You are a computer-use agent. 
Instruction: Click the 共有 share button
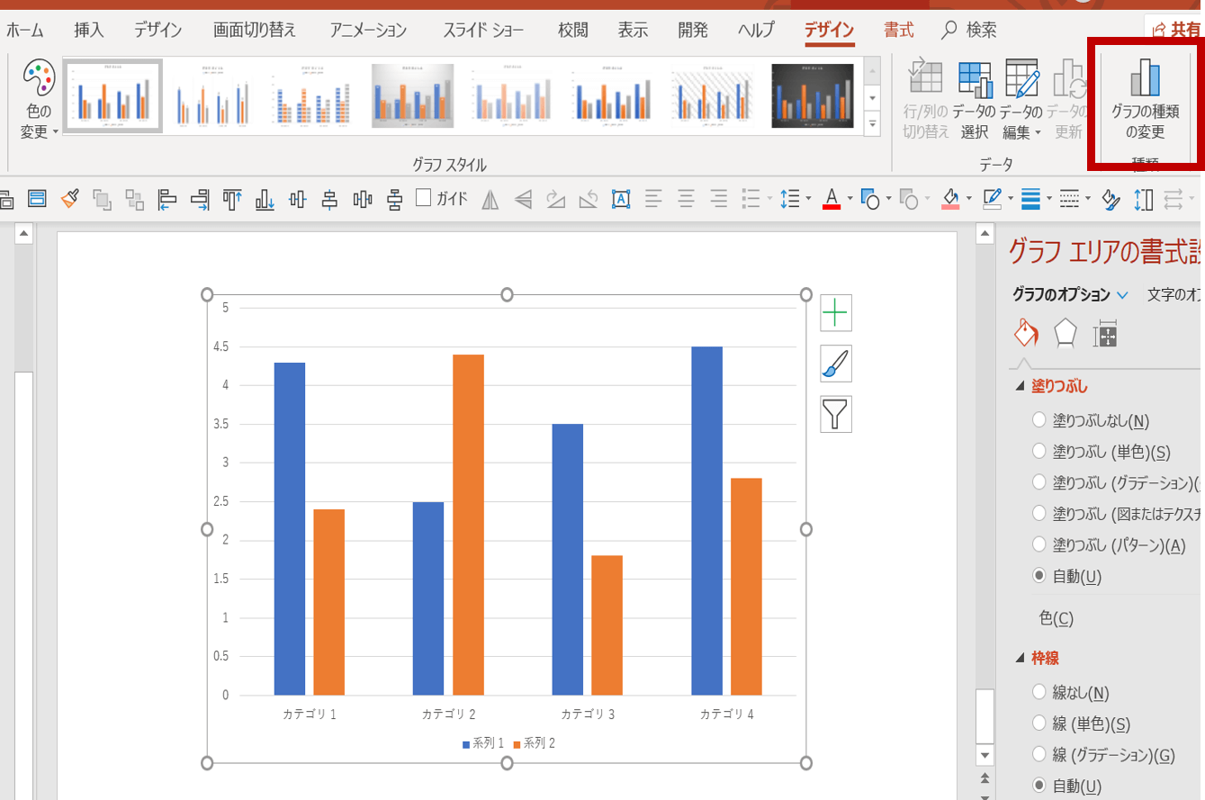(x=1174, y=30)
